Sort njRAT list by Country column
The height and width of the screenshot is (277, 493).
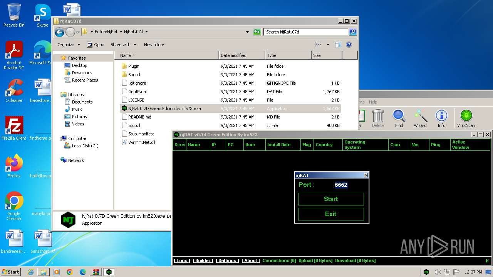click(328, 145)
